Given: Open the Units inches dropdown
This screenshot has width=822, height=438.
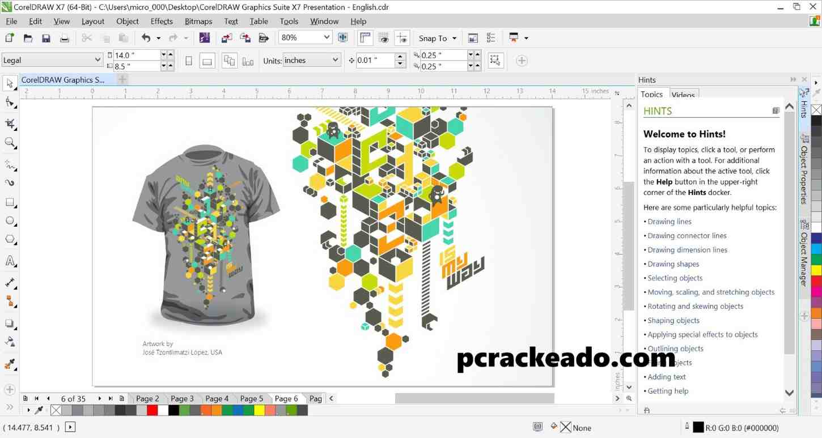Looking at the screenshot, I should click(334, 60).
